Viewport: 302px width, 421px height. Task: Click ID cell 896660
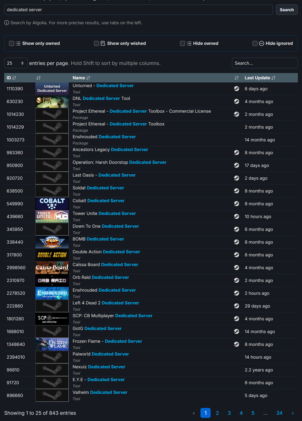coord(15,395)
